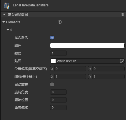Open the 颜色 white color swatch
Image resolution: width=126 pixels, height=120 pixels.
click(x=87, y=45)
